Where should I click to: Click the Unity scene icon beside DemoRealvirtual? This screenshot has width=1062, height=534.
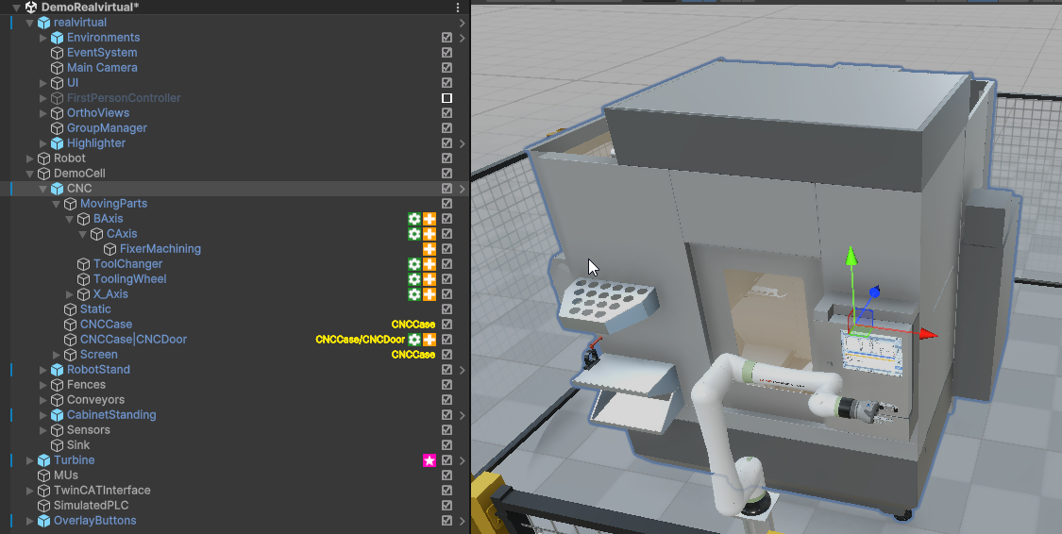click(x=31, y=8)
